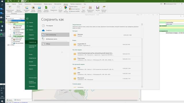Open Журнал нивелирования in the ribbon
Image resolution: width=184 pixels, height=103 pixels.
(18, 9)
